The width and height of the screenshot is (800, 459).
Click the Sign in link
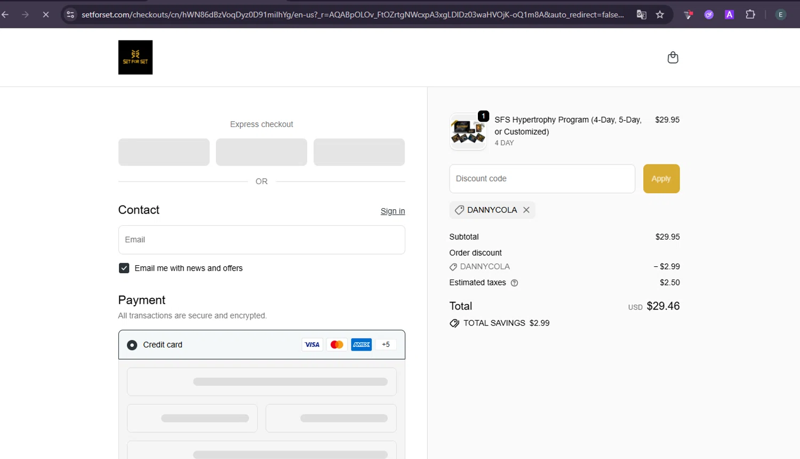pos(393,211)
